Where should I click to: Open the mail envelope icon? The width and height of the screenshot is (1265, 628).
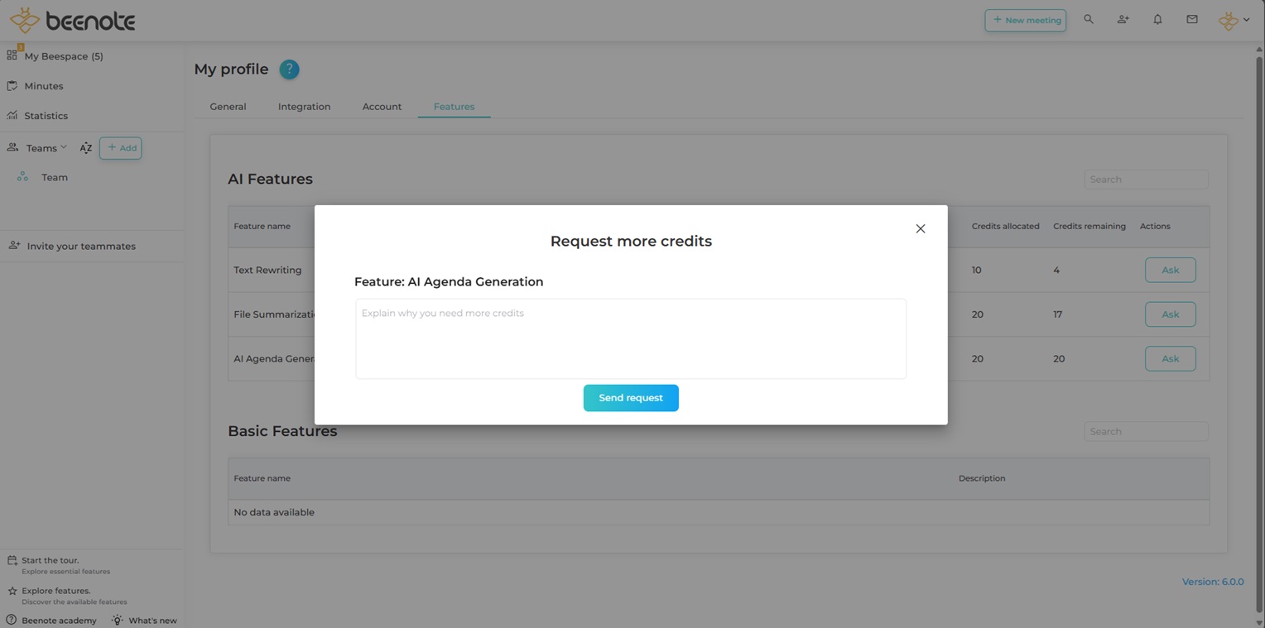click(x=1192, y=20)
